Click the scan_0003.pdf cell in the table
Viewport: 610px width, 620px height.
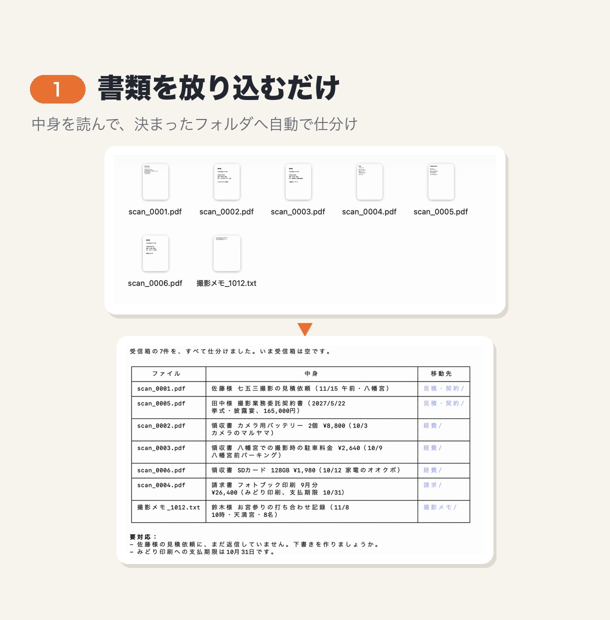pos(168,452)
